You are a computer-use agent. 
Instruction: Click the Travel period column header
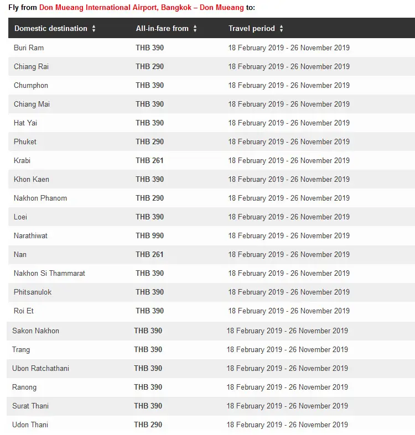pos(252,28)
